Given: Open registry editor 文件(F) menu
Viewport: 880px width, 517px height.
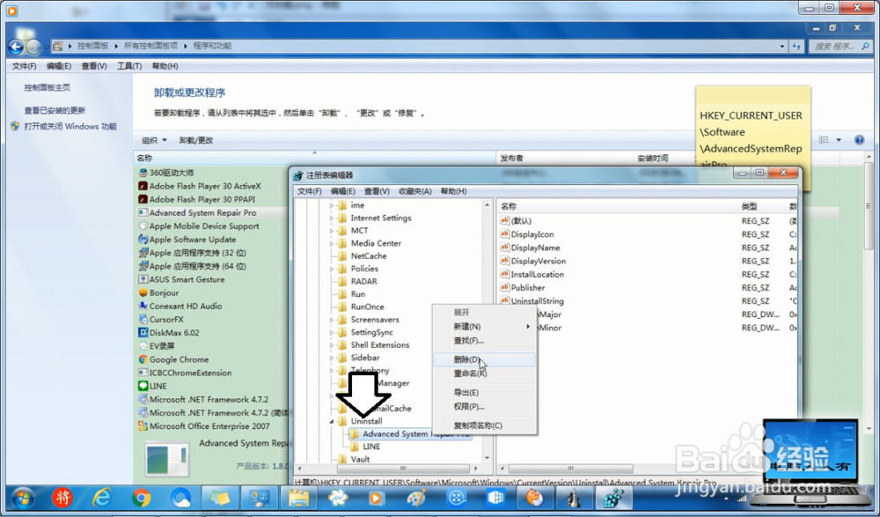Looking at the screenshot, I should pos(309,191).
